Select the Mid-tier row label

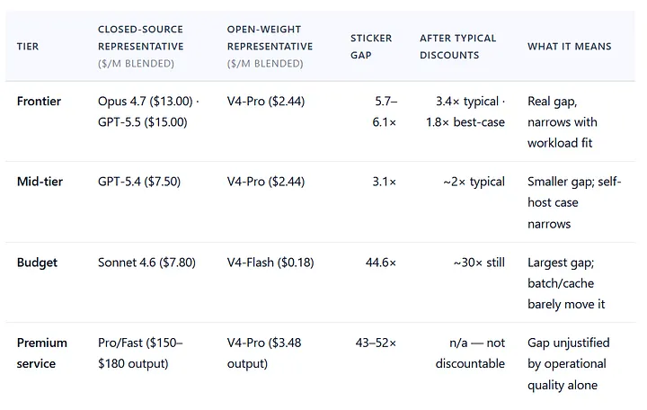(x=40, y=182)
